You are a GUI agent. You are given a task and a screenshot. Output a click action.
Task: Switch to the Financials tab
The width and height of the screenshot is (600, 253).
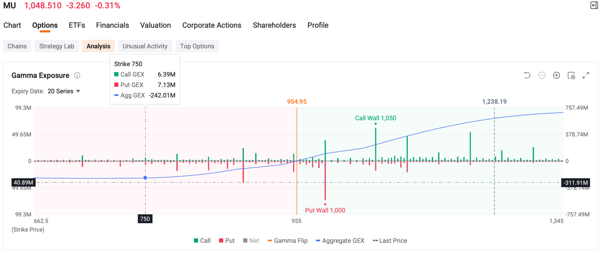[112, 25]
